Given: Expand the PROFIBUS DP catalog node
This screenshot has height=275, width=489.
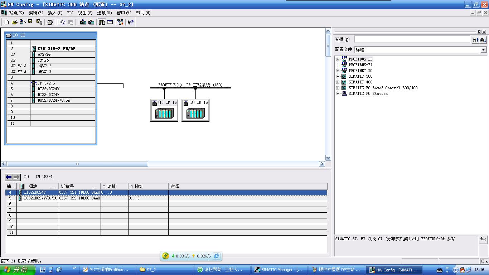Looking at the screenshot, I should tap(338, 59).
